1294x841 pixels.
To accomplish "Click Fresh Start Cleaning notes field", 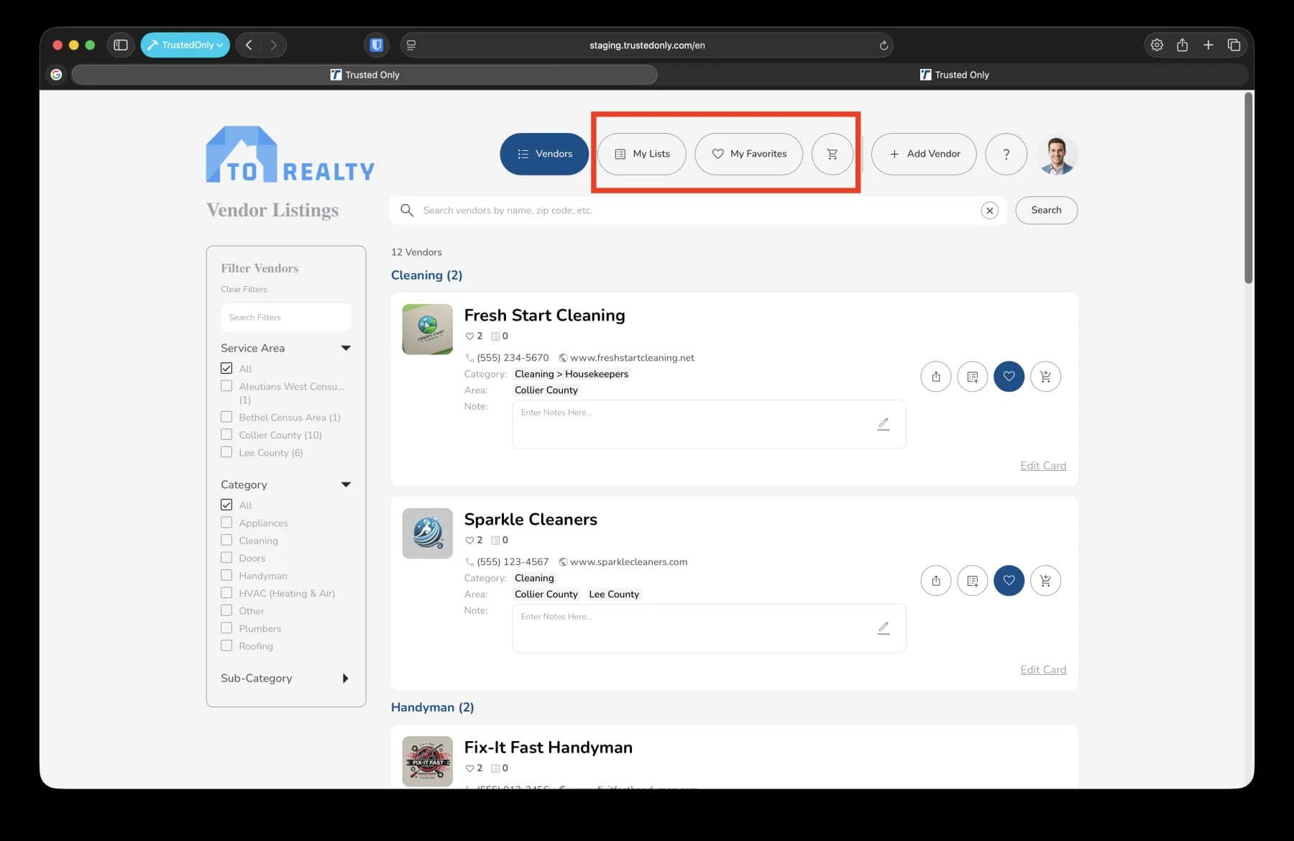I will 709,424.
